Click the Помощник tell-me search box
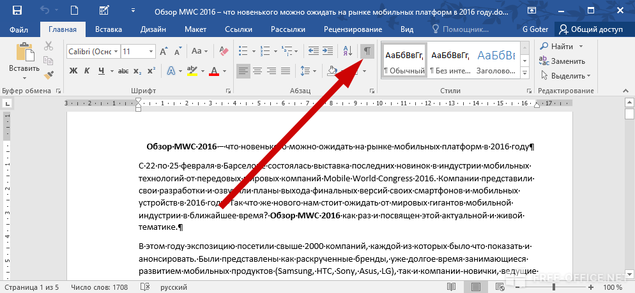 pos(461,29)
